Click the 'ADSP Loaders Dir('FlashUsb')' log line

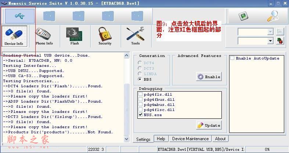click(x=53, y=101)
